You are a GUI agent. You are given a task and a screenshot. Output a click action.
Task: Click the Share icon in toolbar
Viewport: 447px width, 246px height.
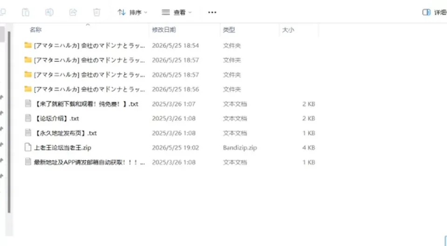73,12
